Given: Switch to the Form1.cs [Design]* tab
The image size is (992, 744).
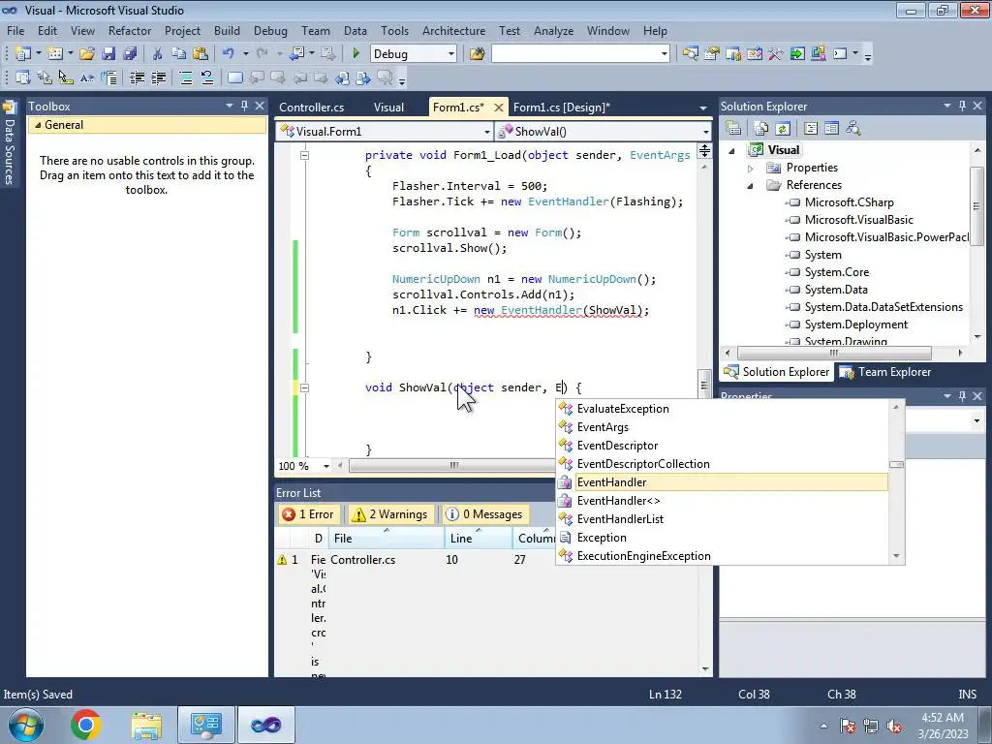Looking at the screenshot, I should pyautogui.click(x=562, y=107).
